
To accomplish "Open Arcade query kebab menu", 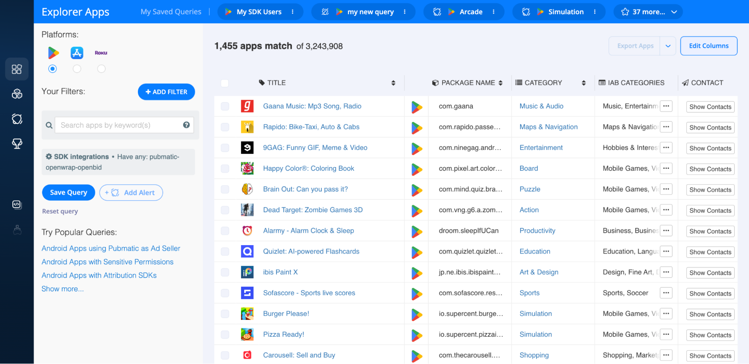I will [493, 12].
